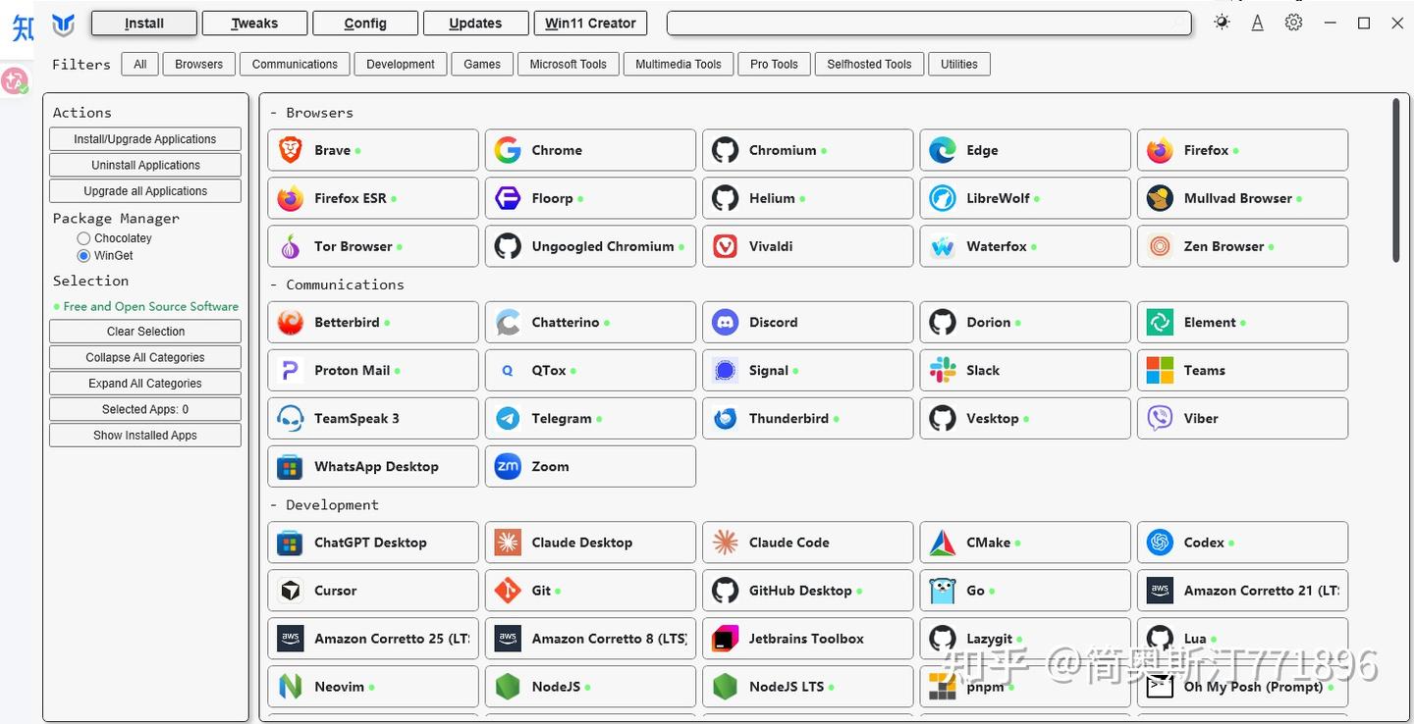Toggle selection of QTox
This screenshot has width=1414, height=724.
pos(590,370)
